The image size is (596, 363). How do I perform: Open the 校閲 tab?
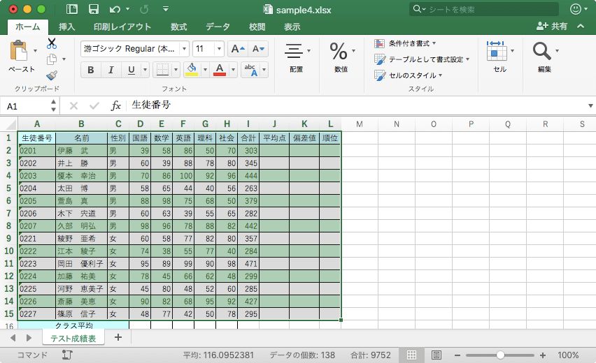point(257,27)
